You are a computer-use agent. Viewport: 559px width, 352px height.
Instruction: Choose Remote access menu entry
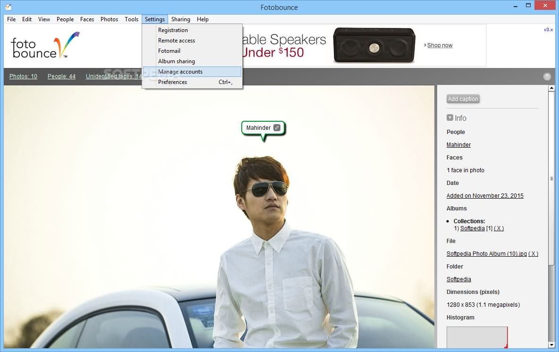tap(192, 40)
